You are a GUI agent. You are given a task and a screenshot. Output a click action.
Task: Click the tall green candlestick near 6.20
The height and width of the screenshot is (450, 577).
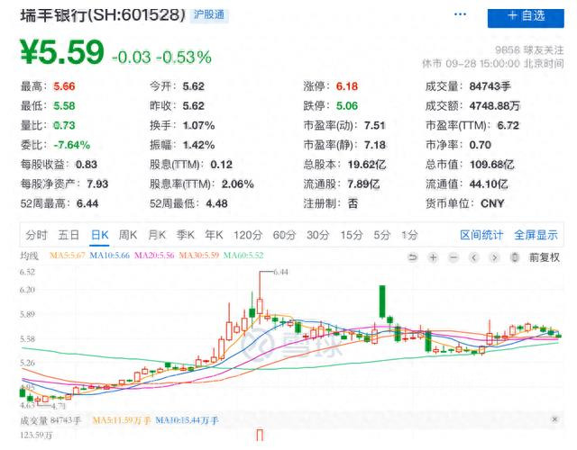382,301
